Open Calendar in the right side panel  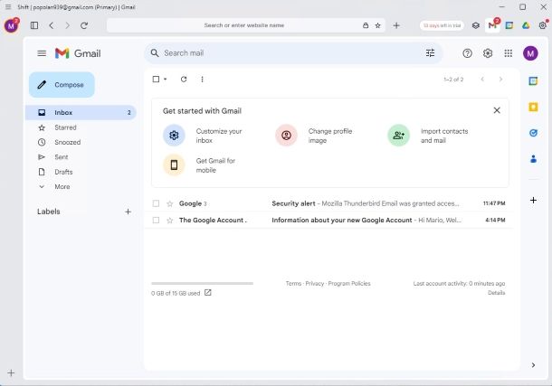click(533, 81)
